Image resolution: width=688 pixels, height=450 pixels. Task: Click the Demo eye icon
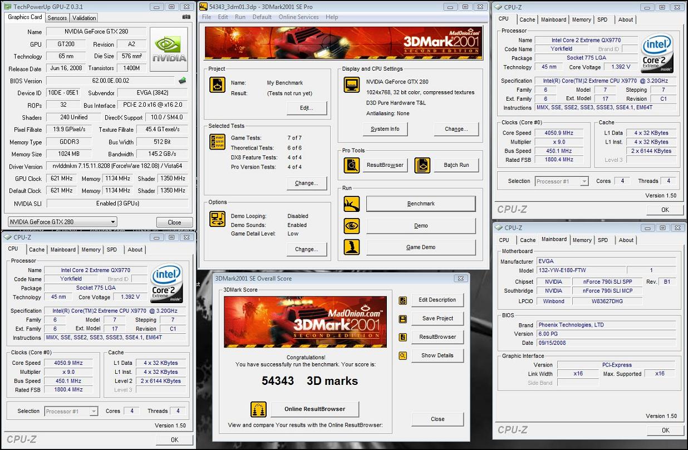tap(352, 225)
